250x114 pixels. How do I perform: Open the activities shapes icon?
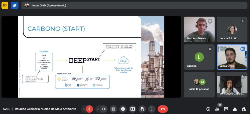coord(235,109)
